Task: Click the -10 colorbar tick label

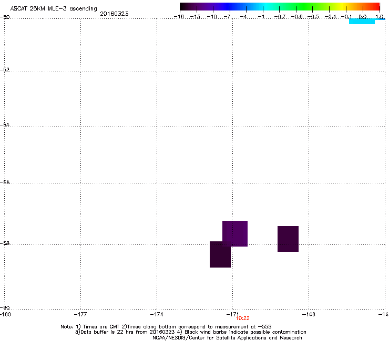Action: 212,17
